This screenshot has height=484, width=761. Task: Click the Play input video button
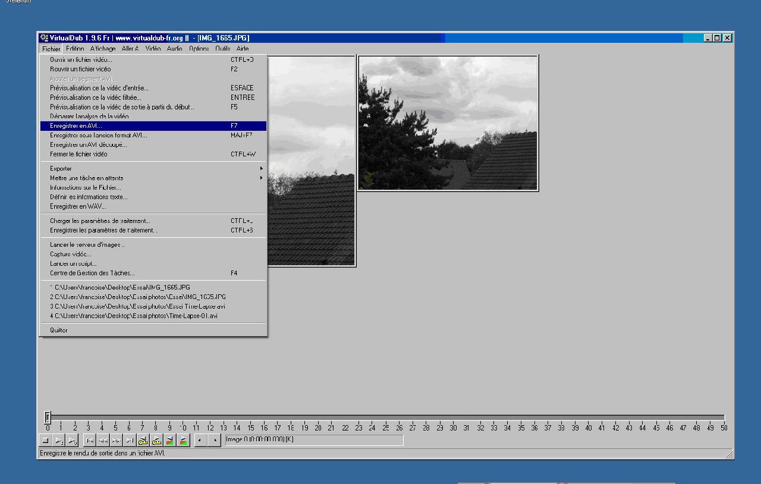(59, 441)
